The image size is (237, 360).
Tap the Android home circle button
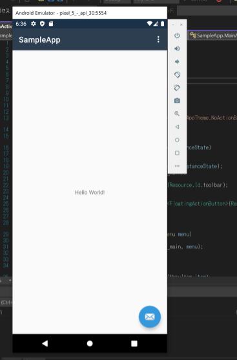(90, 343)
